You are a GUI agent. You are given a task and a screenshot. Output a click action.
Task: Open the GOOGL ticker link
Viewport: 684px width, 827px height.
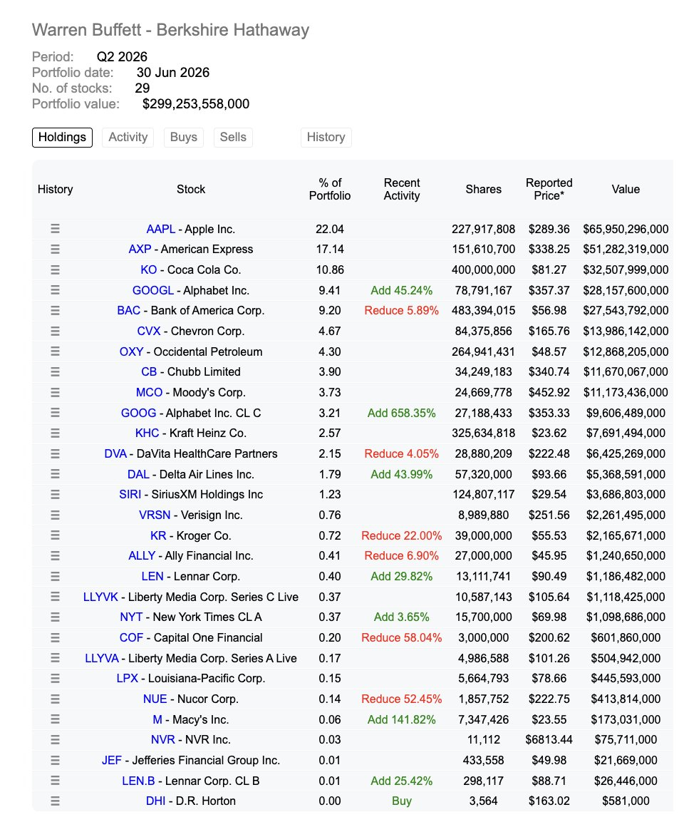click(x=152, y=290)
